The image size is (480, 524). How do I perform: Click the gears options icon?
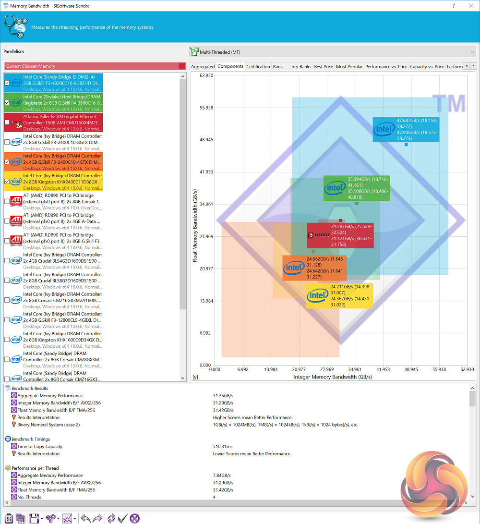51,518
